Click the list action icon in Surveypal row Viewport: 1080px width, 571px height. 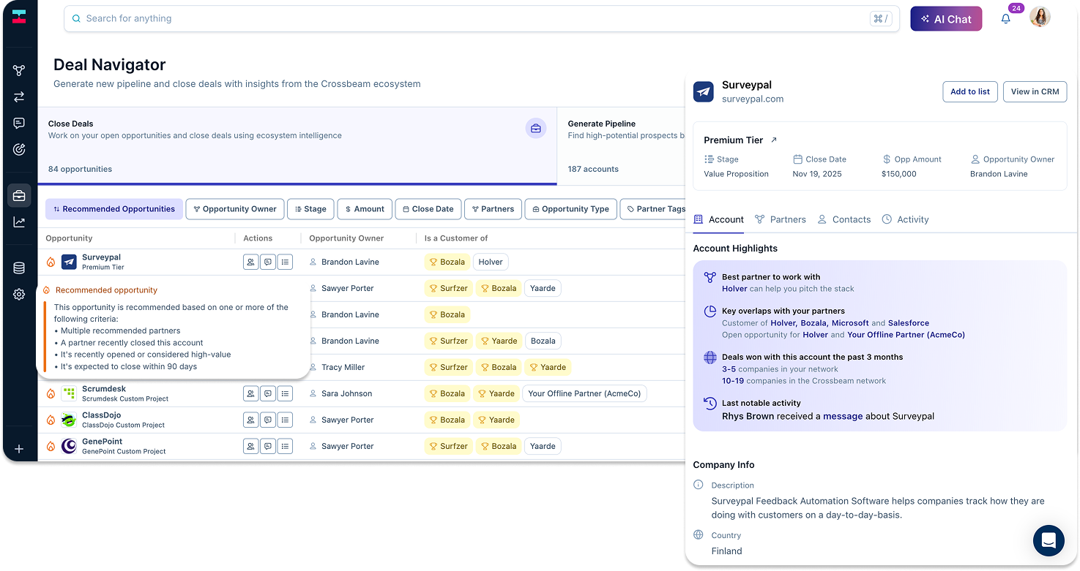point(286,262)
